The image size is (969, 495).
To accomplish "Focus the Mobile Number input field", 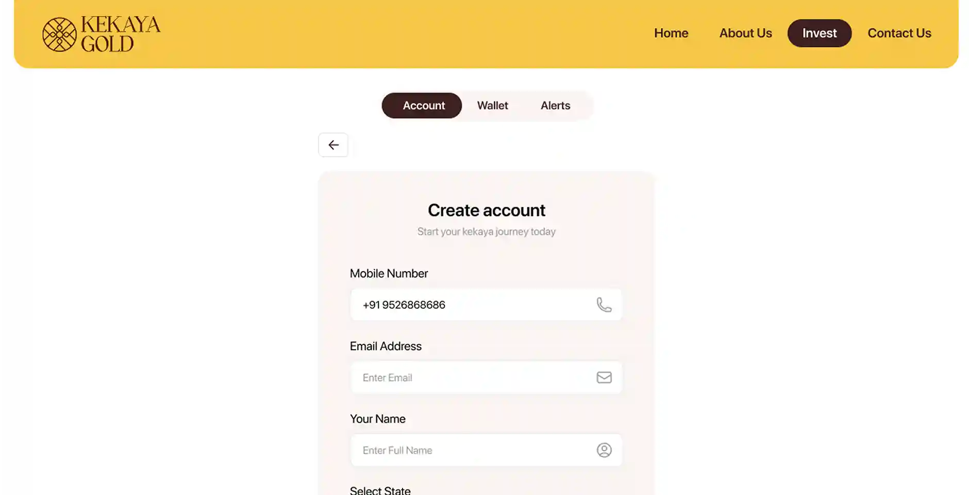I will point(486,305).
